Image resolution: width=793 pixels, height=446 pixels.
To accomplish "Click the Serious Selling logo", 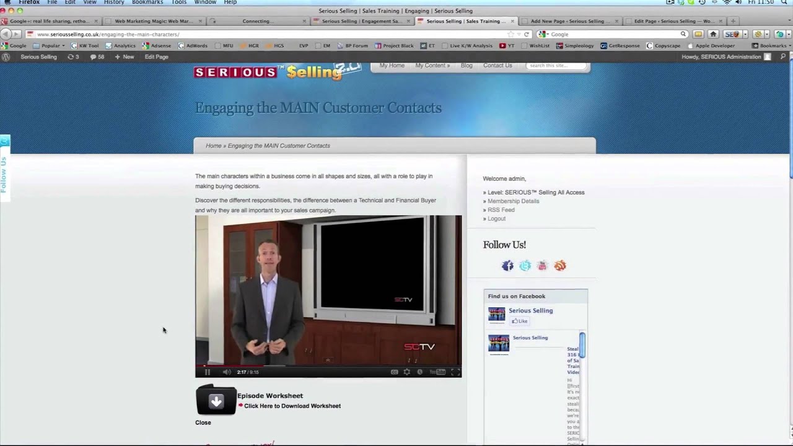I will pyautogui.click(x=277, y=71).
